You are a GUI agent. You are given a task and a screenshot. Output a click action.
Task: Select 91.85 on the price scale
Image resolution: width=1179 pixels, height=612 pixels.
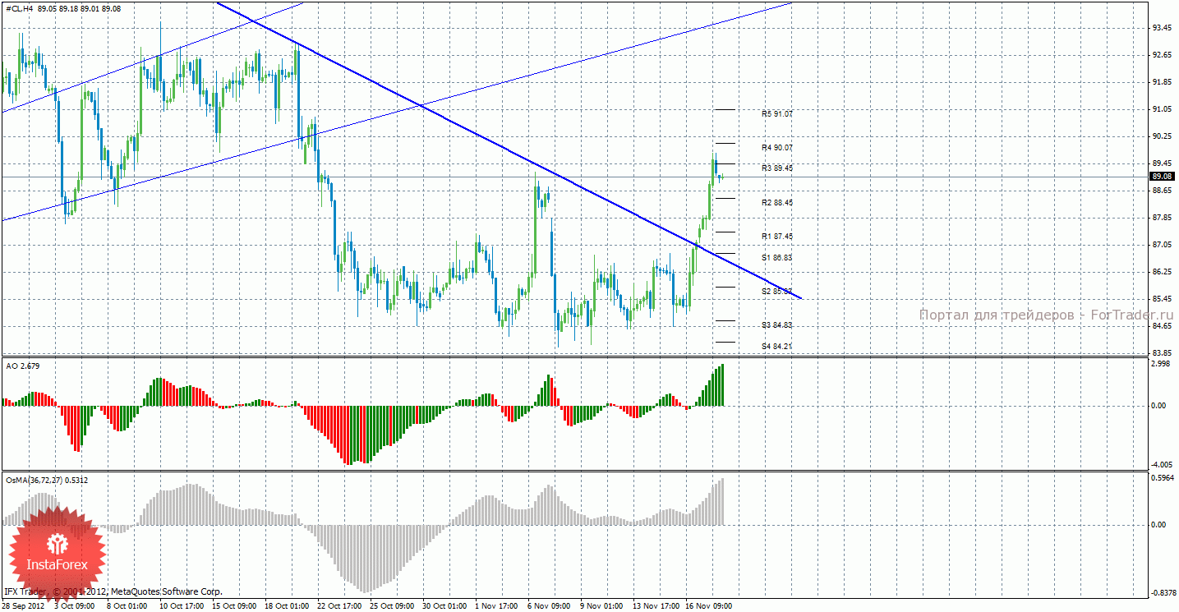point(1163,81)
